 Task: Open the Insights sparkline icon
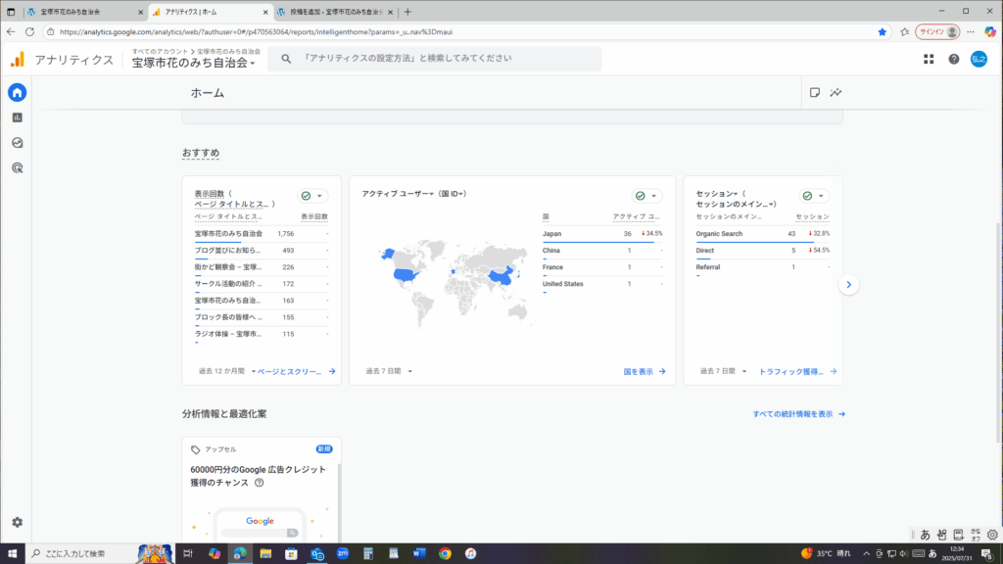coord(836,93)
